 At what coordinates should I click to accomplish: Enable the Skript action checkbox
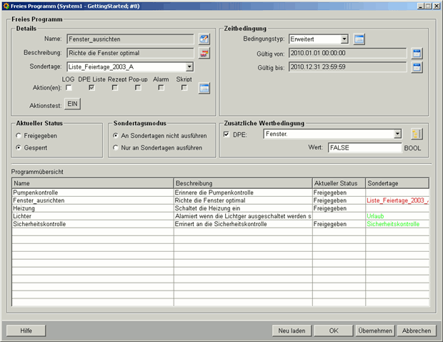click(x=184, y=88)
